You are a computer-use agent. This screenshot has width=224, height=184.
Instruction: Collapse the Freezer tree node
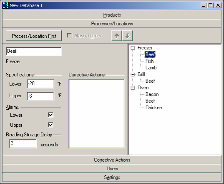tap(133, 48)
